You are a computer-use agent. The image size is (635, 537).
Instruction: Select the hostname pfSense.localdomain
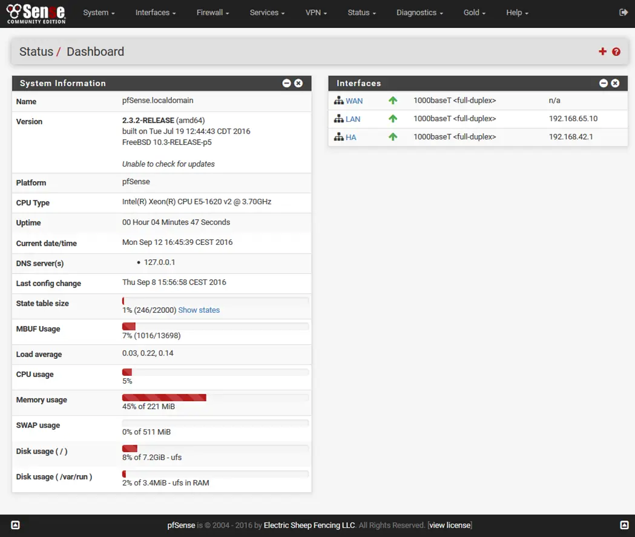click(157, 100)
